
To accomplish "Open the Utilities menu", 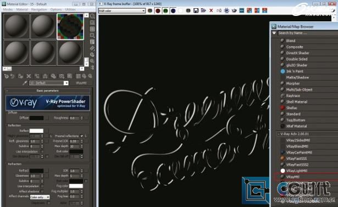I will click(x=70, y=9).
